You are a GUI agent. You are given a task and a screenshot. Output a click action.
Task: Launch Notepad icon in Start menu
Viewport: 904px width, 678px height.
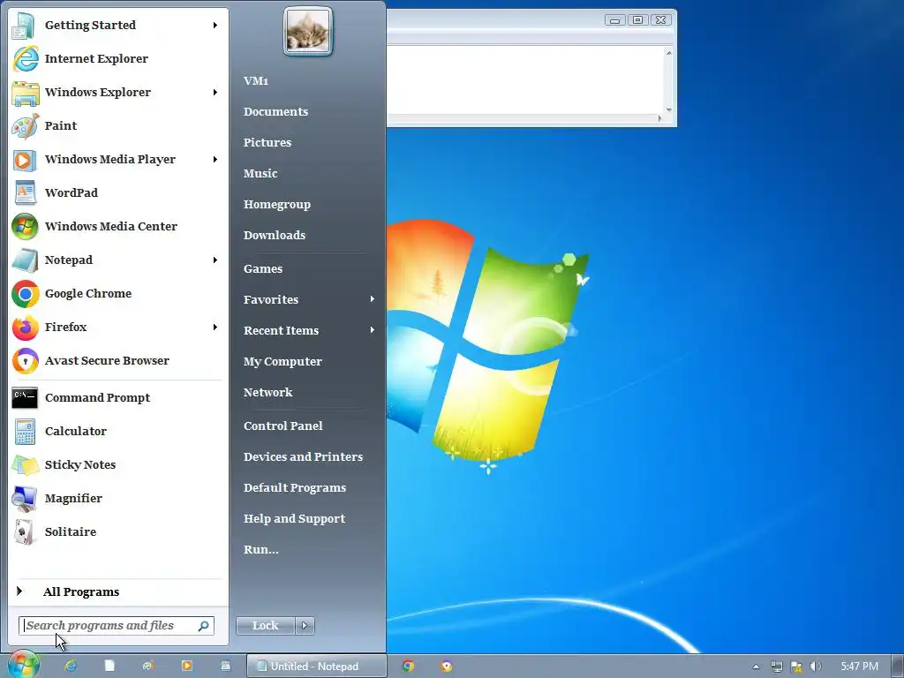click(25, 260)
